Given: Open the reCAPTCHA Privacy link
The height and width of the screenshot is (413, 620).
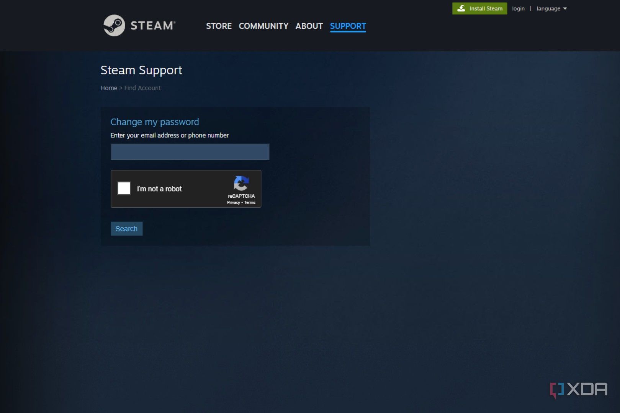Looking at the screenshot, I should point(233,202).
